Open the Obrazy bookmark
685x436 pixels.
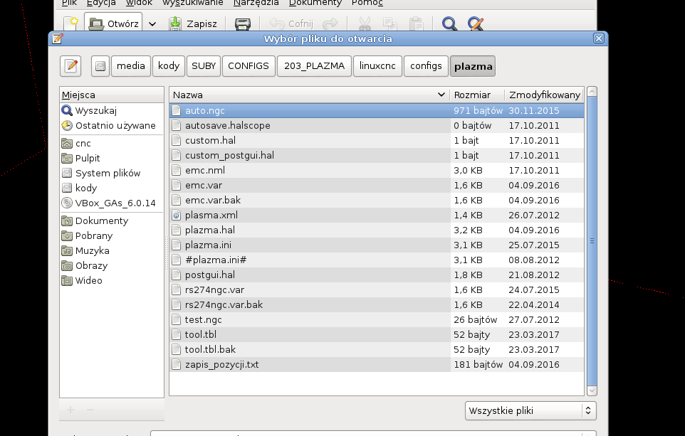tap(112, 265)
